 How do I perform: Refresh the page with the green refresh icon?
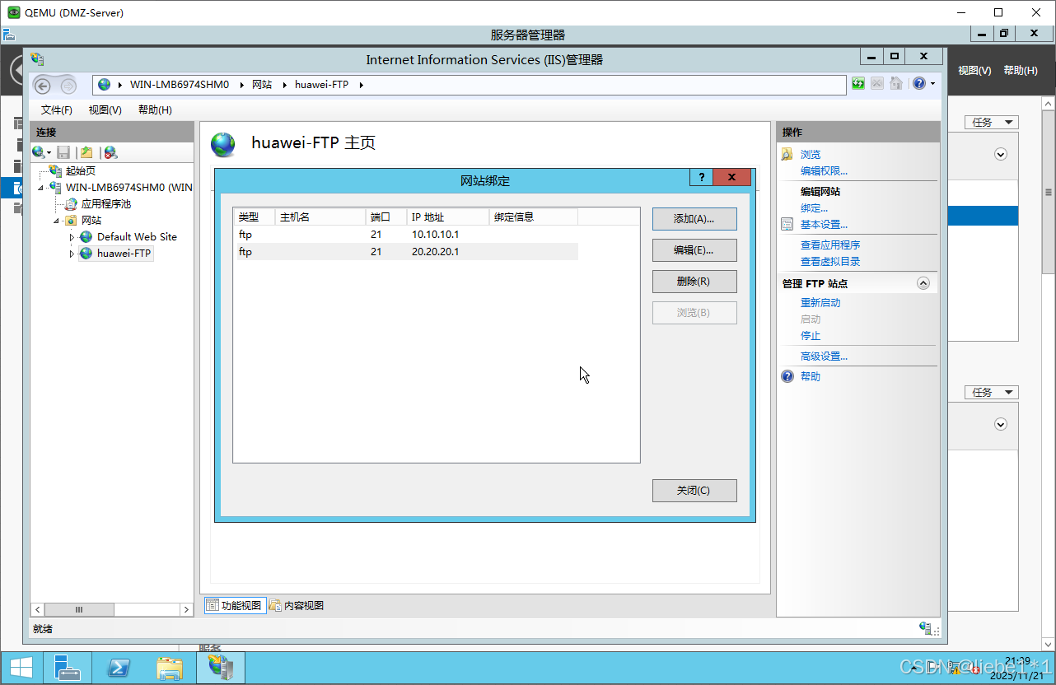tap(858, 84)
